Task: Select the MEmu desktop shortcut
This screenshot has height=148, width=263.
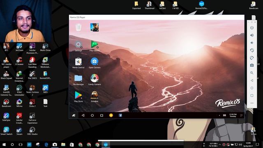Action: tap(19, 103)
